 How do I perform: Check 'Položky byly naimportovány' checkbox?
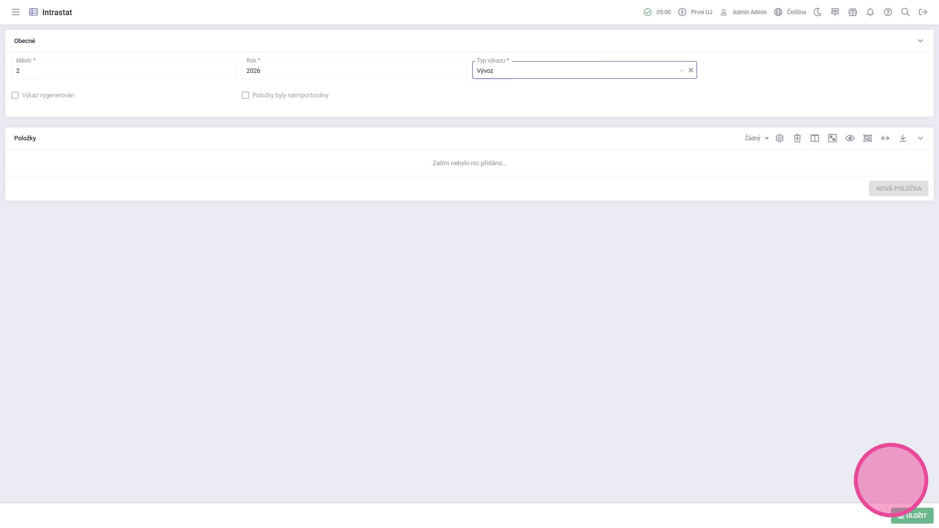coord(246,95)
